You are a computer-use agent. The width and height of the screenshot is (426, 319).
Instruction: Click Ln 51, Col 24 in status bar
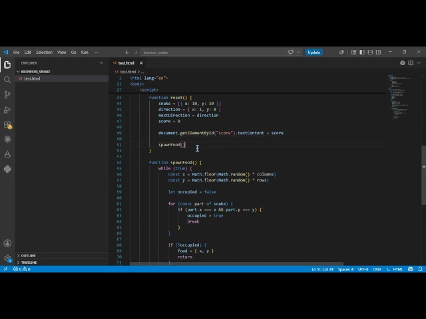(x=322, y=269)
